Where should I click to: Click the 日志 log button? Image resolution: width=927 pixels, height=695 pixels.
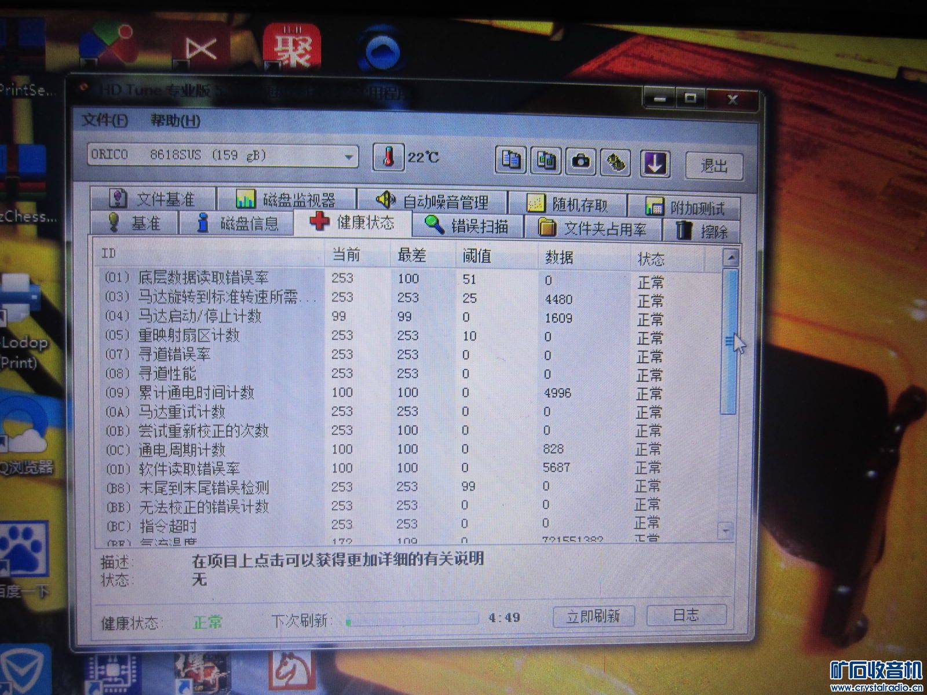click(686, 615)
